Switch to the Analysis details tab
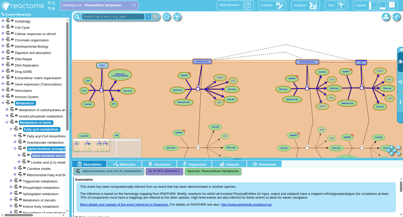The image size is (403, 217). pyautogui.click(x=229, y=164)
